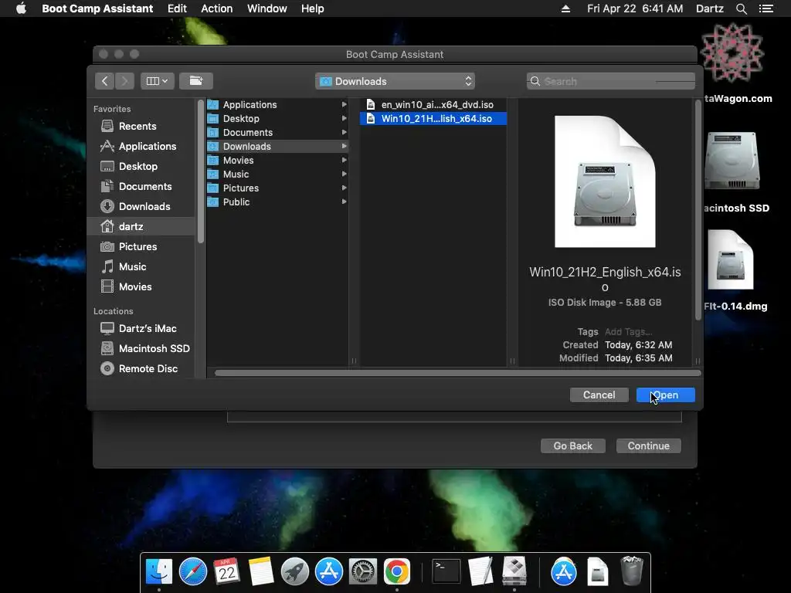Open the Apple menu
The width and height of the screenshot is (791, 593).
tap(21, 8)
